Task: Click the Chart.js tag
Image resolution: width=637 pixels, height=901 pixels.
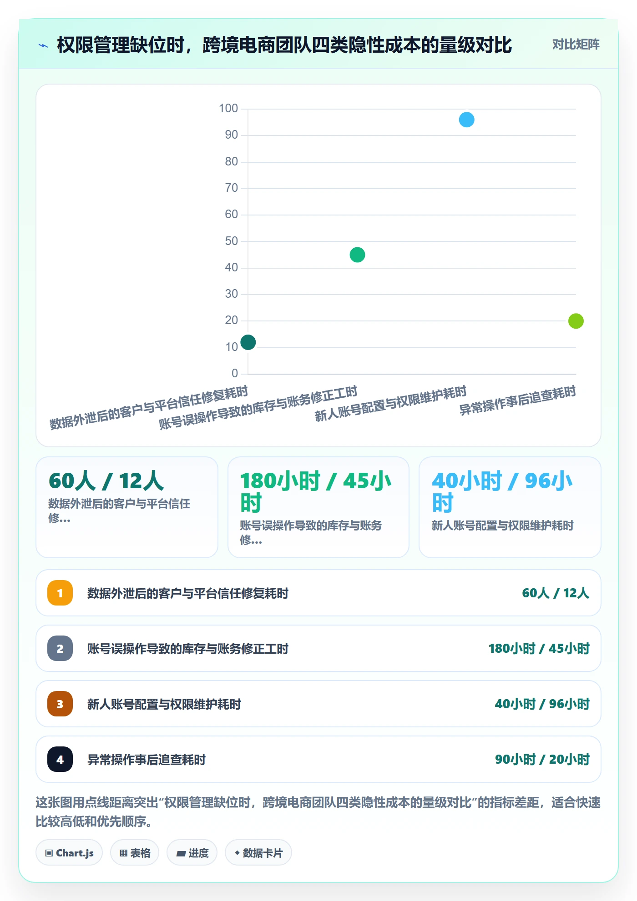Action: (69, 853)
